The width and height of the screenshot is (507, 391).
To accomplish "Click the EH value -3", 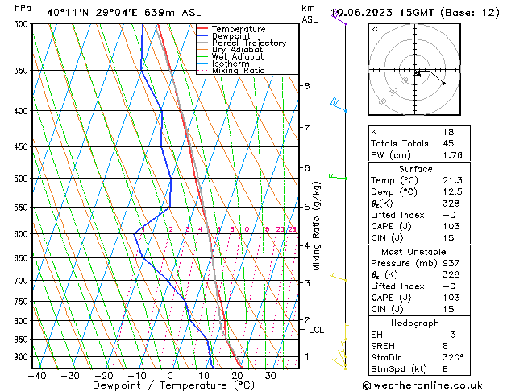I will click(x=450, y=335).
